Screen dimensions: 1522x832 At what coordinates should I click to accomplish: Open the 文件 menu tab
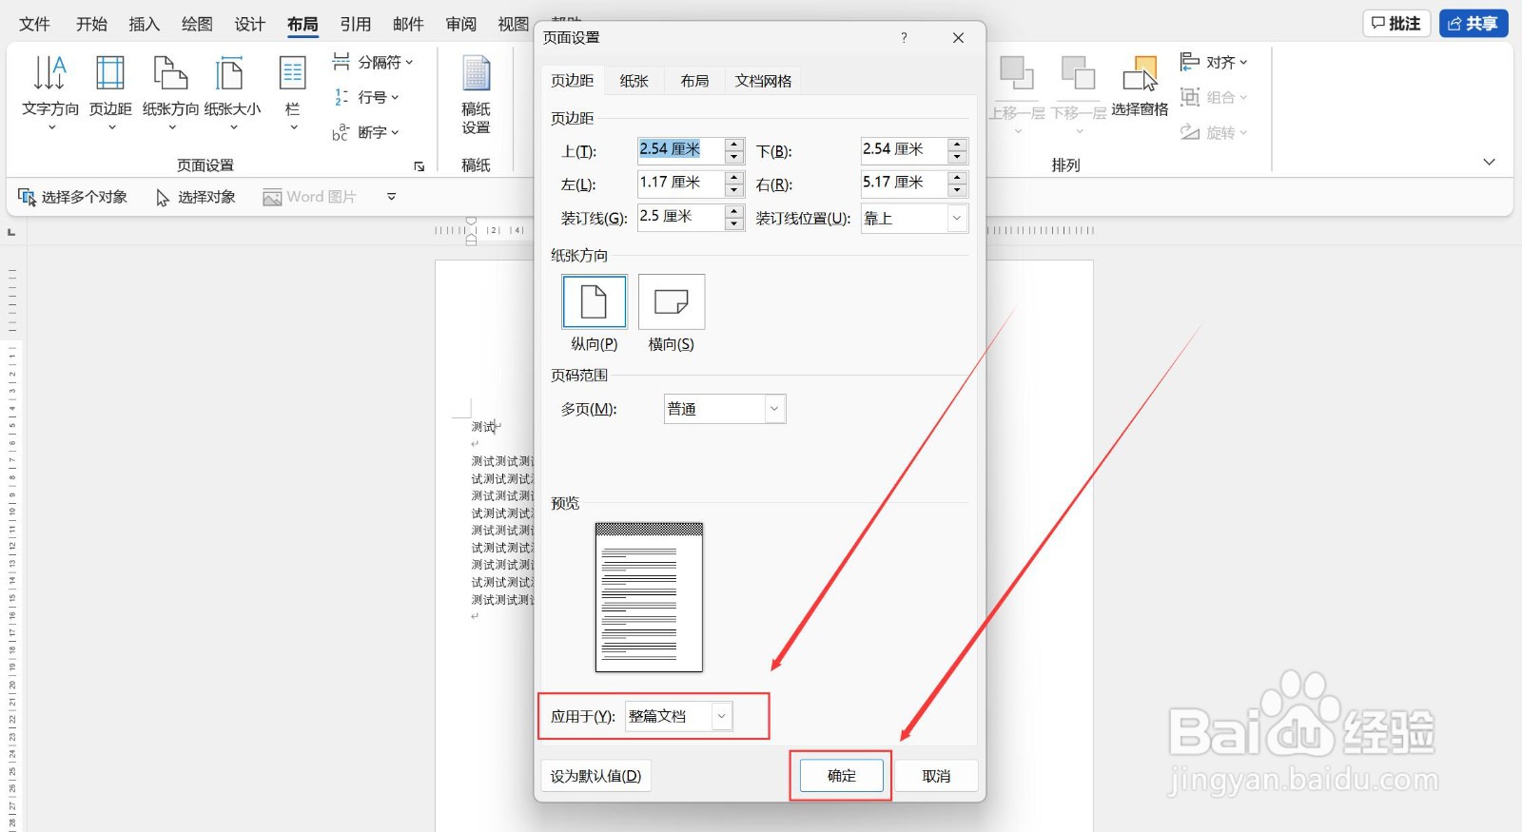tap(34, 24)
